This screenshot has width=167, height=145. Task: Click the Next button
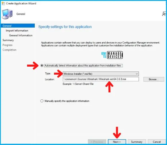pos(117,142)
